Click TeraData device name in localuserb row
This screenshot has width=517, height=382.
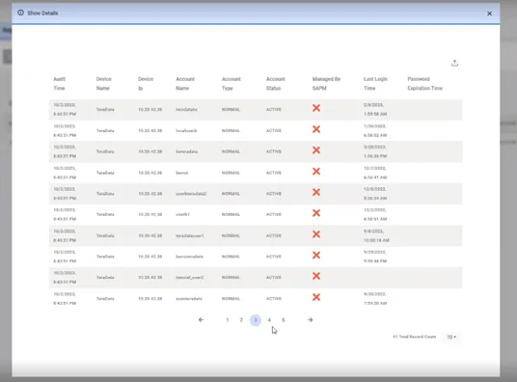pyautogui.click(x=105, y=130)
